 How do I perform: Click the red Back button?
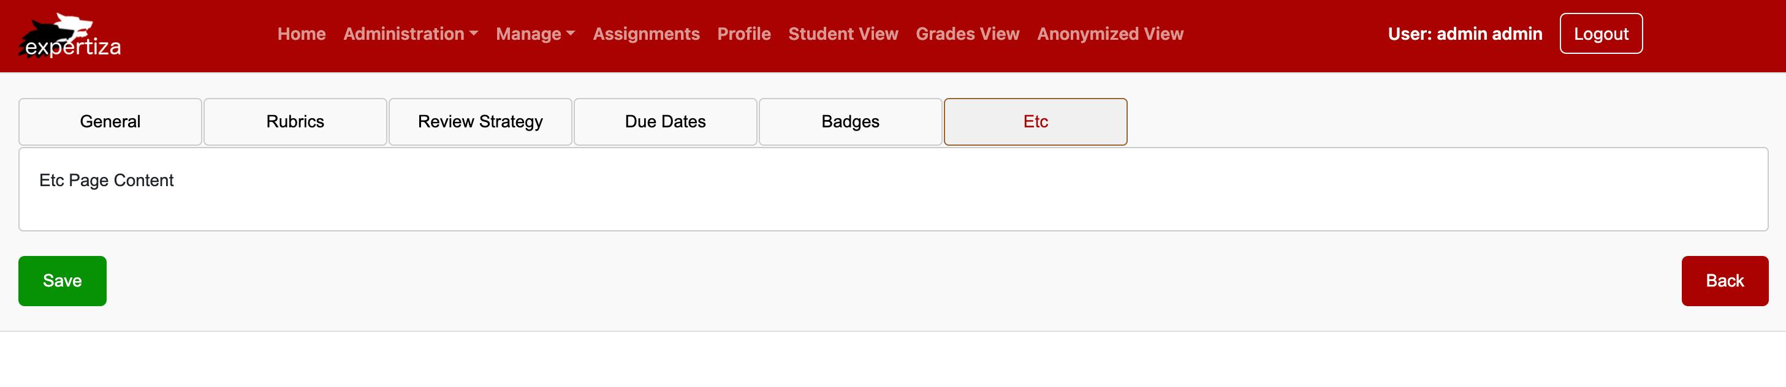[1723, 281]
